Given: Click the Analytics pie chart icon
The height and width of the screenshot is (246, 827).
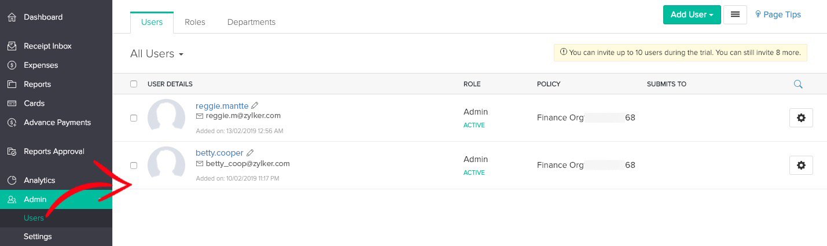Looking at the screenshot, I should [x=12, y=180].
